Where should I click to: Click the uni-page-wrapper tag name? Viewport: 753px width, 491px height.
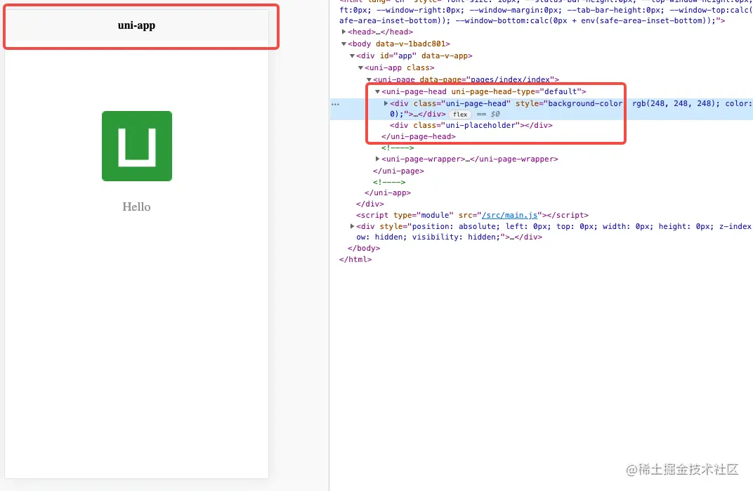pyautogui.click(x=425, y=159)
